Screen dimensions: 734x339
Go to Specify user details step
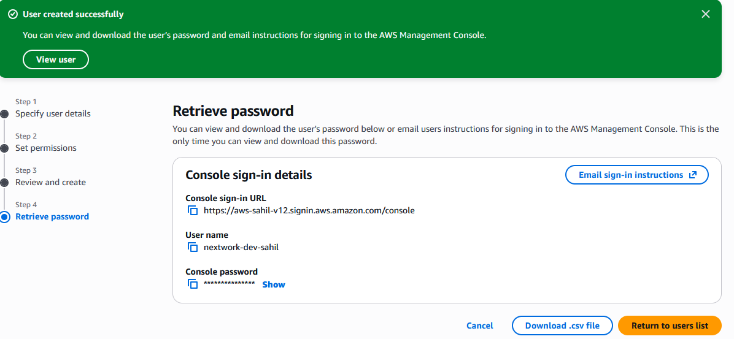tap(53, 113)
